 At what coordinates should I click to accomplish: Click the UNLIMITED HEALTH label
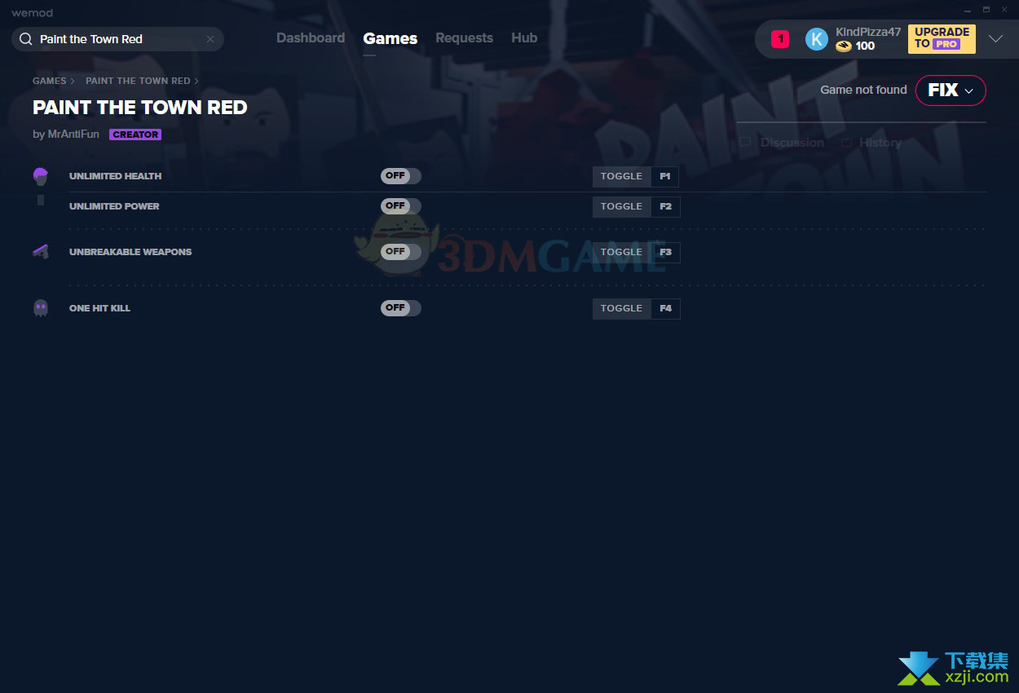116,176
